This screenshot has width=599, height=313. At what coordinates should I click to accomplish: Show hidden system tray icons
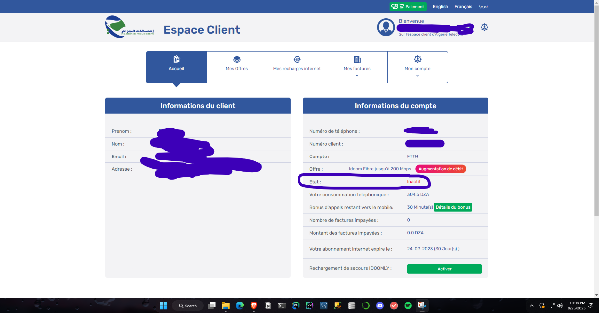531,305
